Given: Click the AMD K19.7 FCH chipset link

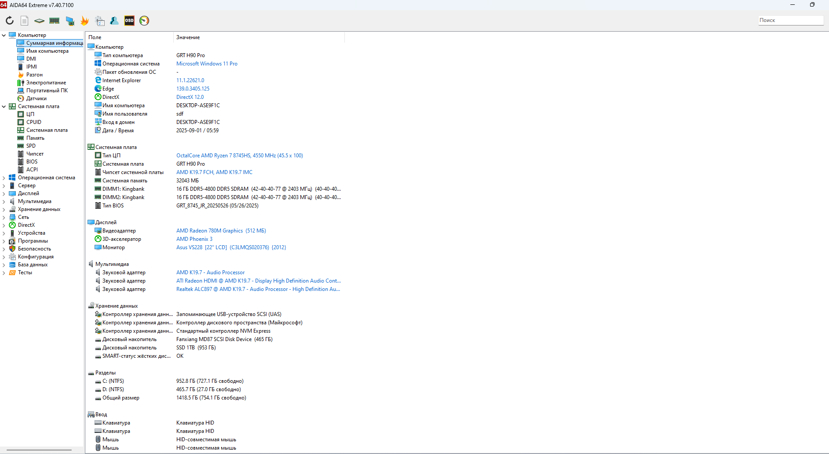Looking at the screenshot, I should pos(214,172).
